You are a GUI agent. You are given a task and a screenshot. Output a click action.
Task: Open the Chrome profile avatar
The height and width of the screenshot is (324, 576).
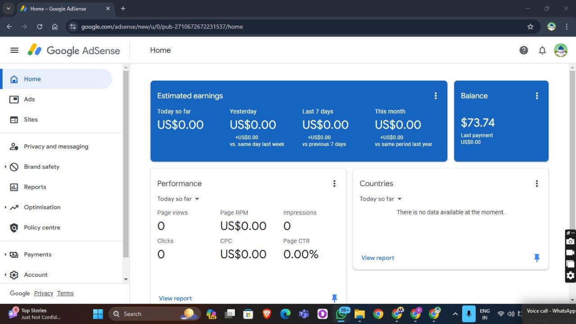coord(551,27)
